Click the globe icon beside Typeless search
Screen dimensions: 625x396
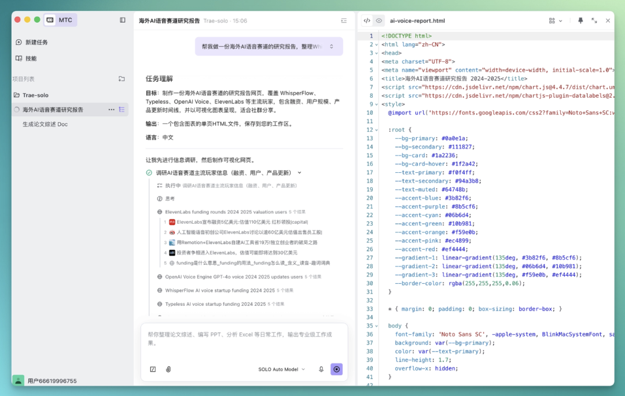coord(160,304)
